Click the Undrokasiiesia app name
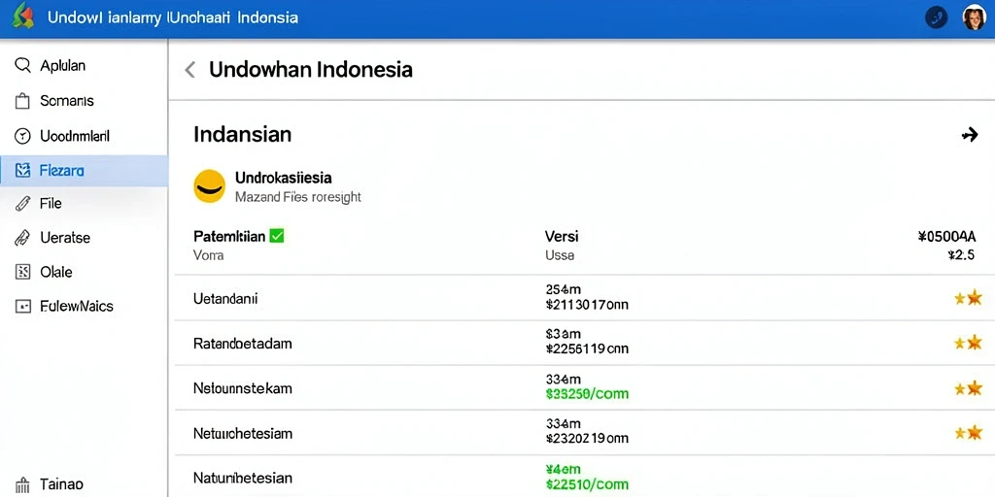995x497 pixels. tap(284, 179)
